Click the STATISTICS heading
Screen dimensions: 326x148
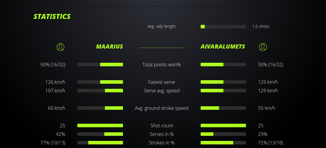(52, 17)
